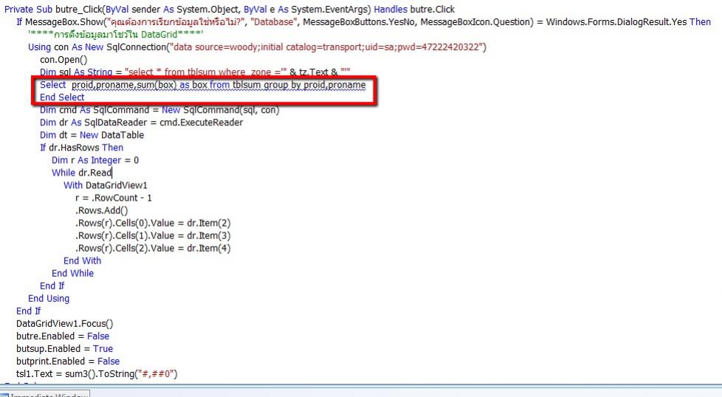Click the green DataGrid comment line
The height and width of the screenshot is (397, 722).
point(116,35)
